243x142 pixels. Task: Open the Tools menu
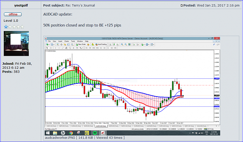pos(73,41)
